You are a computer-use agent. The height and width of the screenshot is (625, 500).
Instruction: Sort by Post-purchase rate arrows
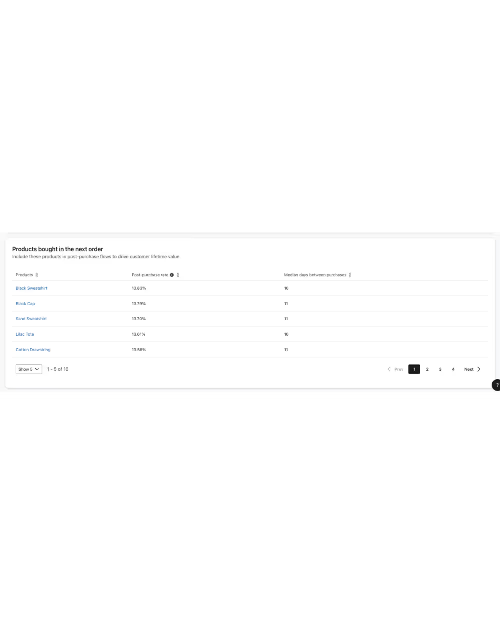[x=178, y=275]
